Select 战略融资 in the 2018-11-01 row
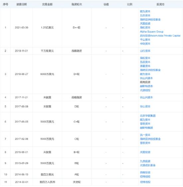Screen dimensions: 183x187 (77, 51)
